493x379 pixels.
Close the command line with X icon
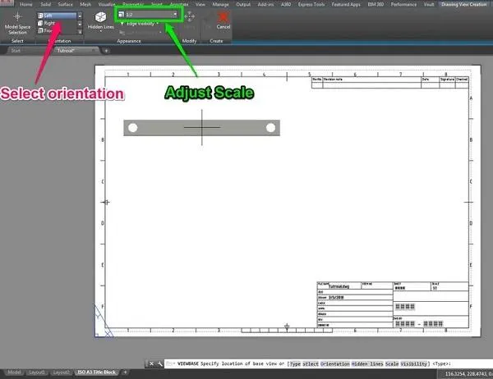pos(150,363)
